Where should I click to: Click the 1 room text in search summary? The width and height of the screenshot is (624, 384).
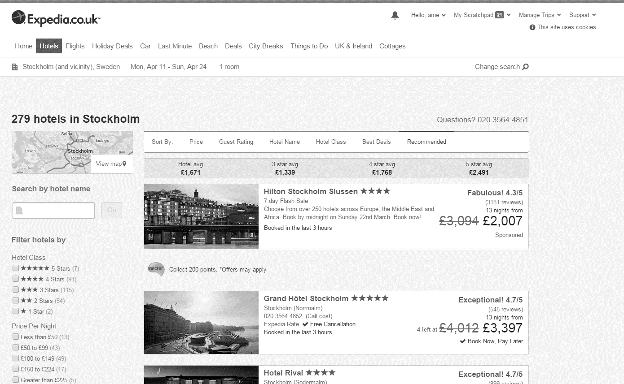click(x=229, y=67)
